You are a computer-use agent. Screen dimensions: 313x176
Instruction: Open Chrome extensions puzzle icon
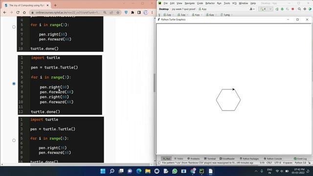[x=133, y=12]
